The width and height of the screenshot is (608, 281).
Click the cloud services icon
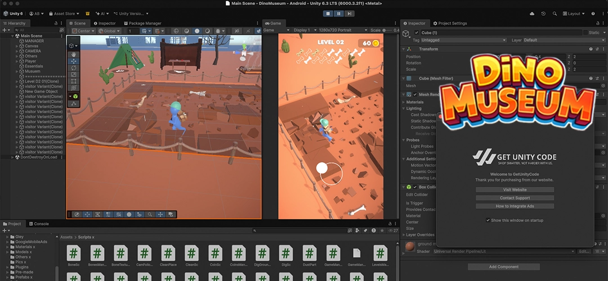532,13
